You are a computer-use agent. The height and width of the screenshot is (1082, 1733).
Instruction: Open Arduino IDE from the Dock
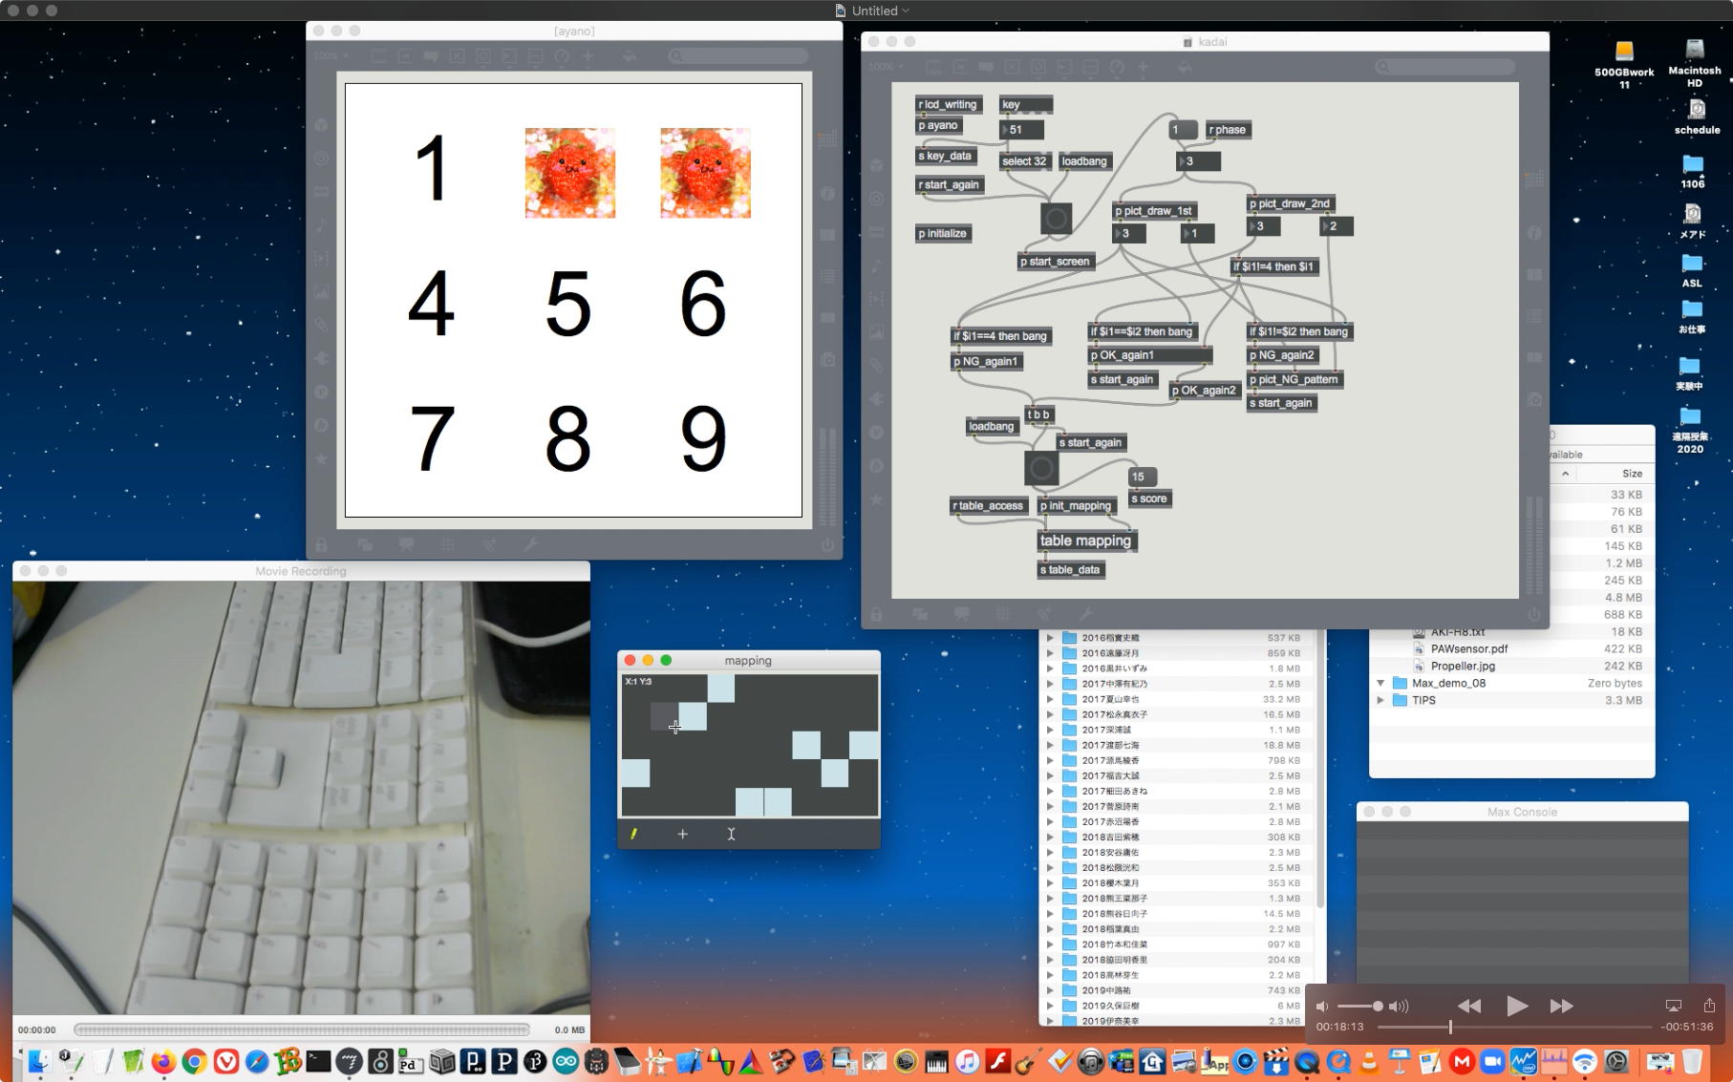pyautogui.click(x=566, y=1061)
